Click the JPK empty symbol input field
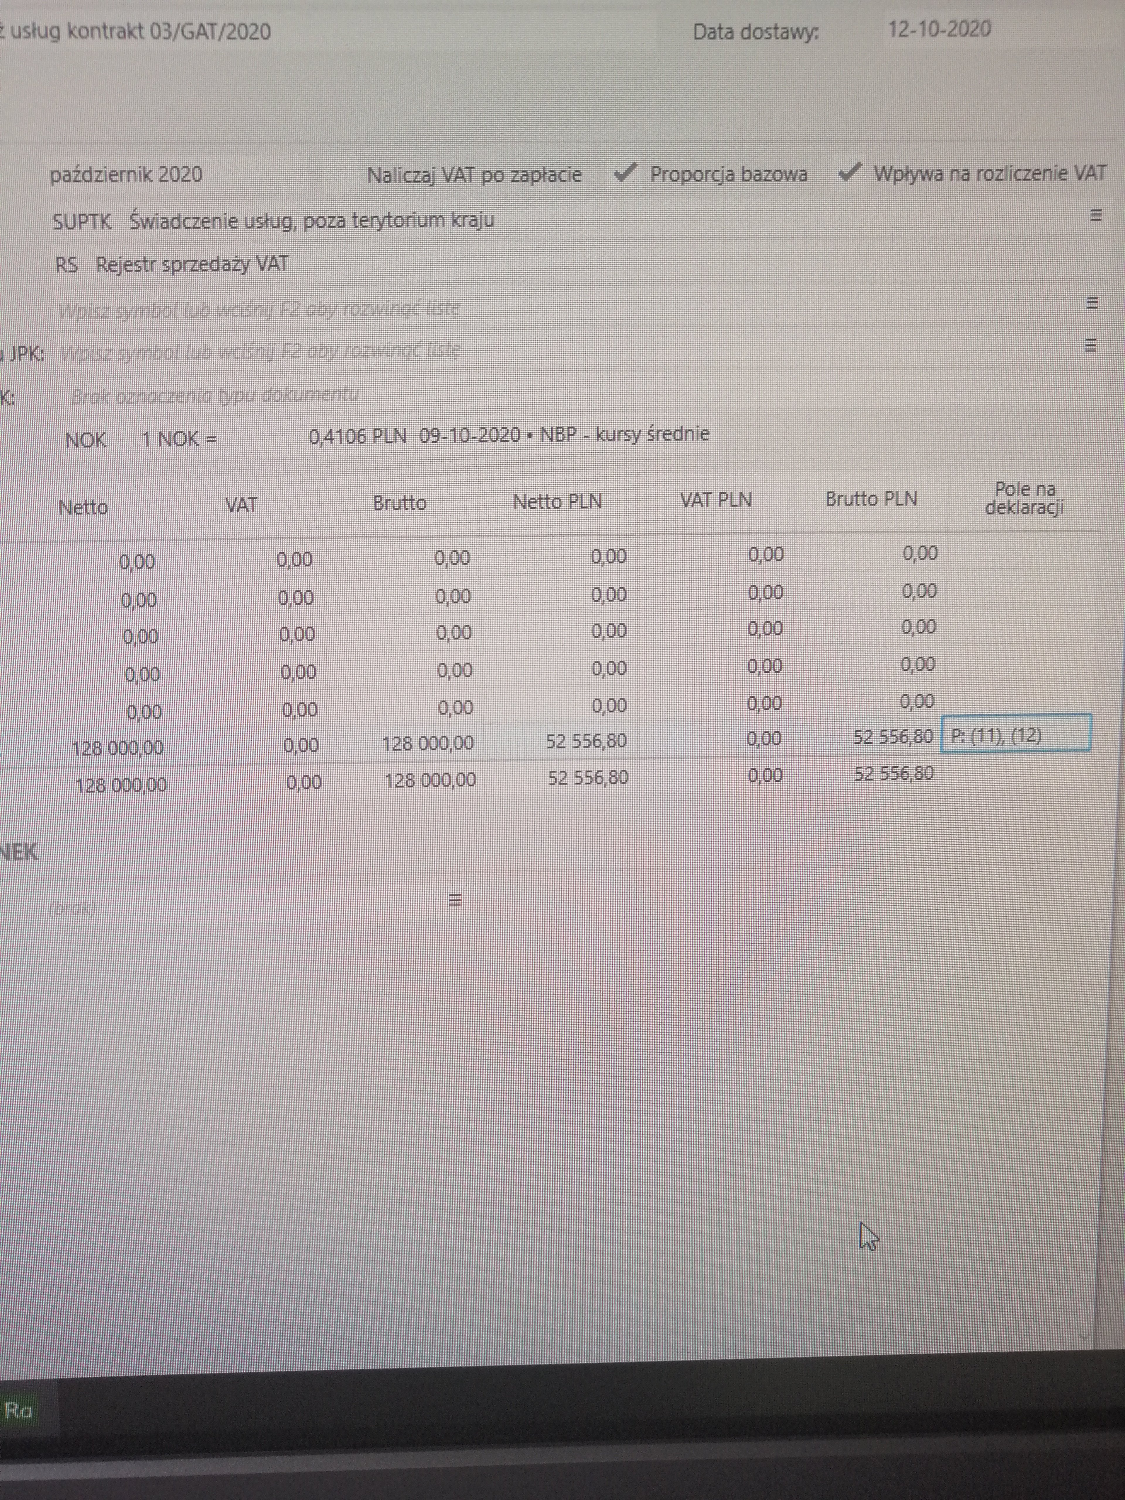This screenshot has width=1125, height=1500. [x=260, y=351]
